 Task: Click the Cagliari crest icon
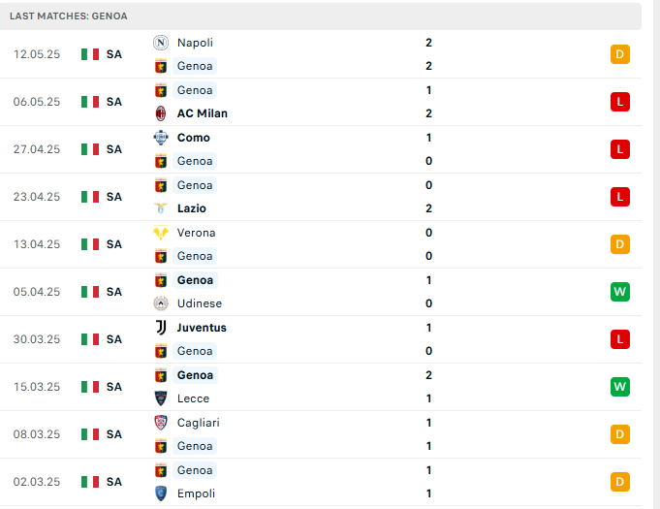click(160, 423)
